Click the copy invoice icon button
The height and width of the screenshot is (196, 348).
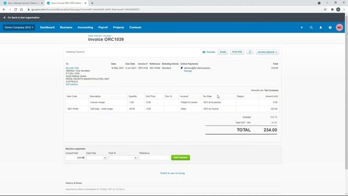[250, 52]
